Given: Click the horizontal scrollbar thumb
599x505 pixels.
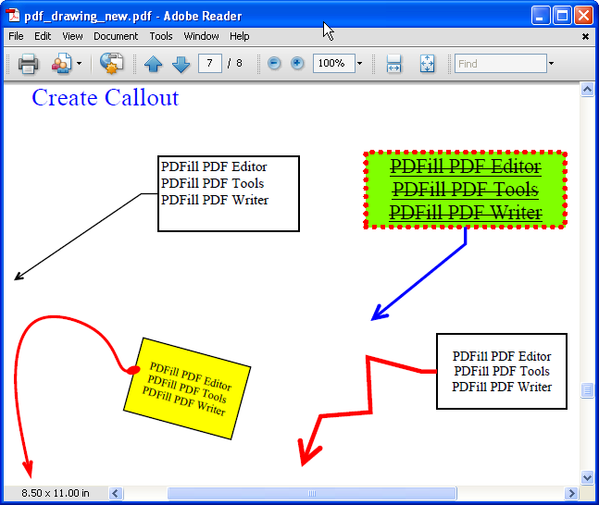Looking at the screenshot, I should pyautogui.click(x=311, y=493).
